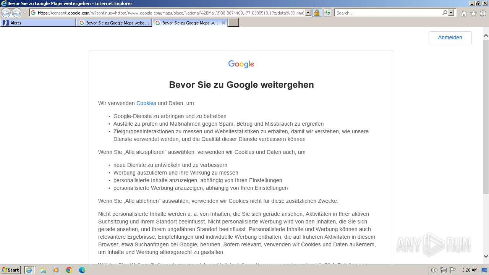
Task: Launch Microsoft Edge from taskbar
Action: 82,270
